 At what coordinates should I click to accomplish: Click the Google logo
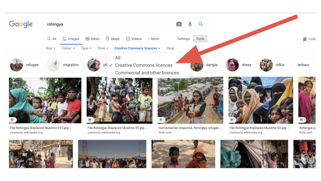(21, 24)
